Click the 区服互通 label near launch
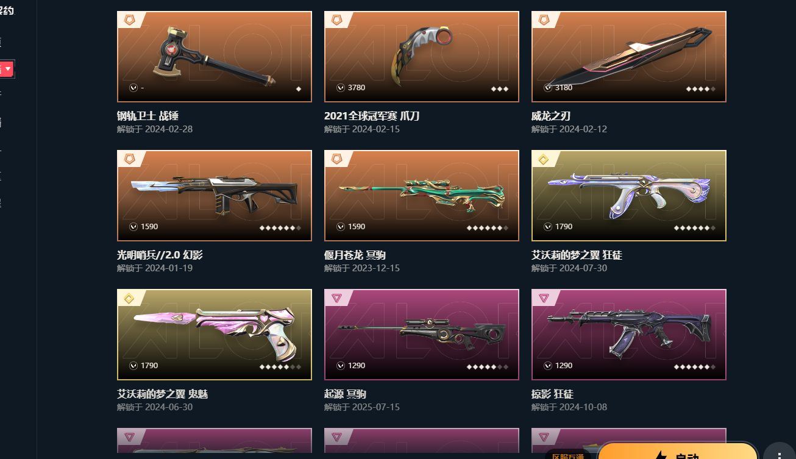This screenshot has height=459, width=796. [568, 455]
